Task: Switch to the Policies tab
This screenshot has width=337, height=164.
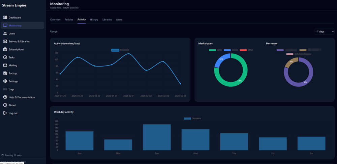Action: point(69,19)
